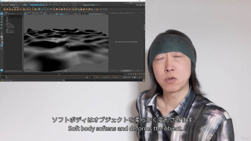
Task: Select the Lasso tool in the toolbox
Action: tap(2, 16)
